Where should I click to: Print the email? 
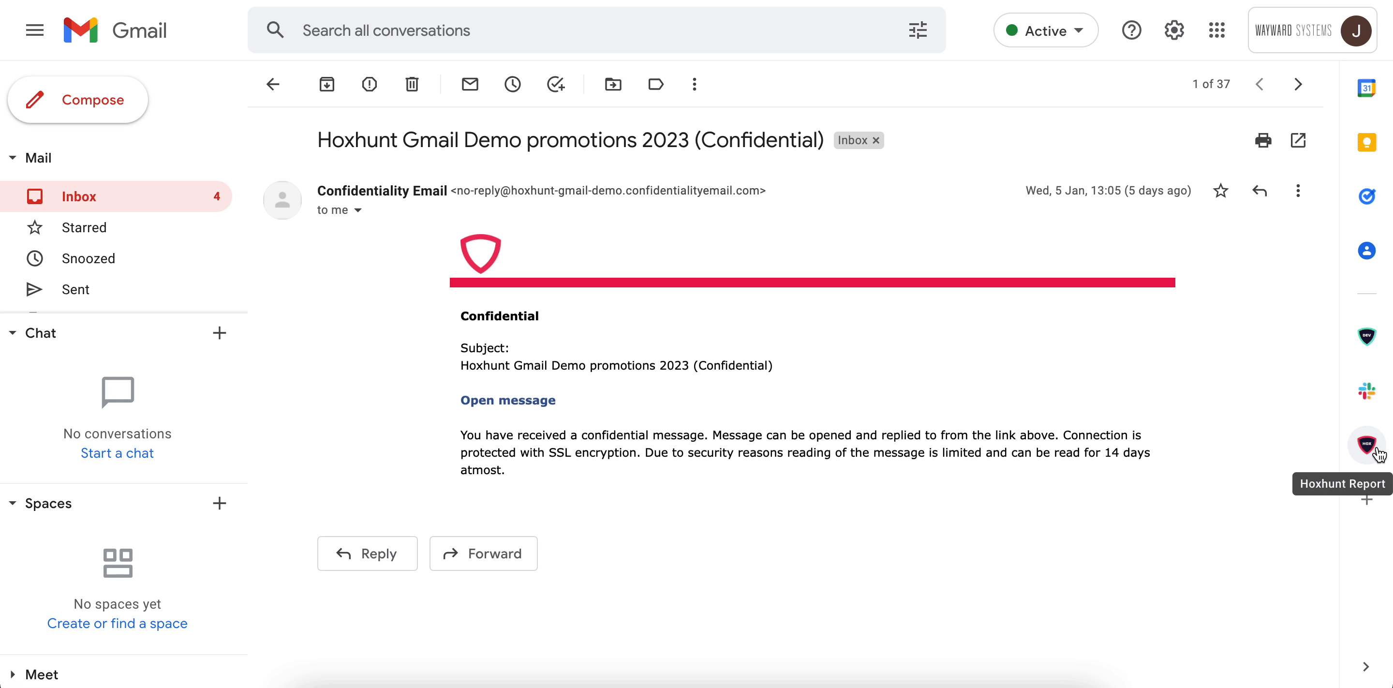coord(1263,141)
